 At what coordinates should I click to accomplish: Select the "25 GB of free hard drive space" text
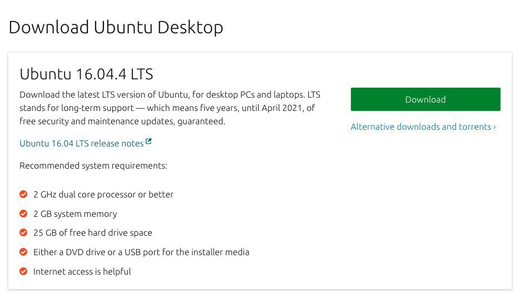[x=93, y=233]
